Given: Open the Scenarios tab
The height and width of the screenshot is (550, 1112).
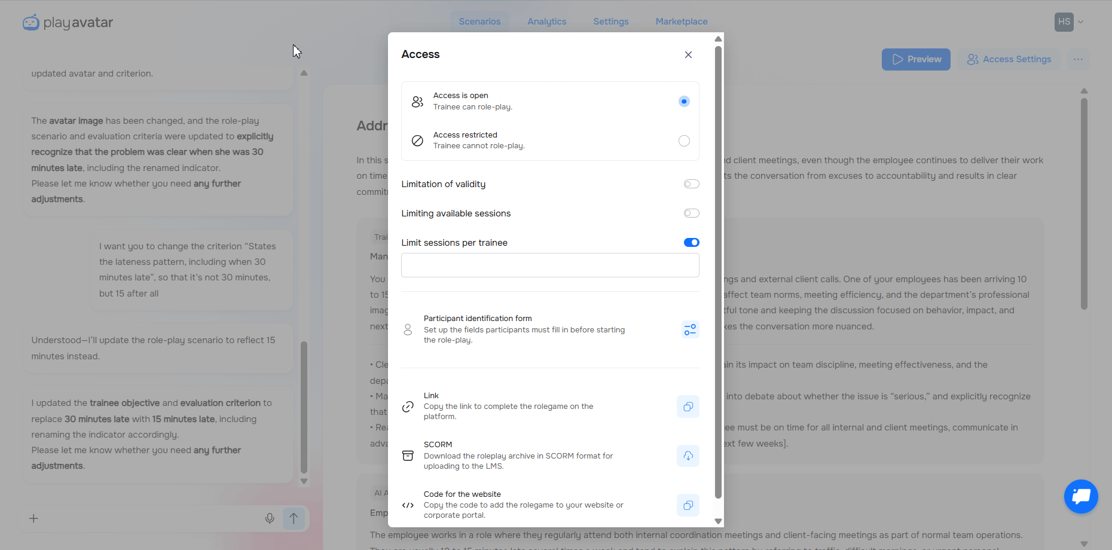Looking at the screenshot, I should 479,22.
